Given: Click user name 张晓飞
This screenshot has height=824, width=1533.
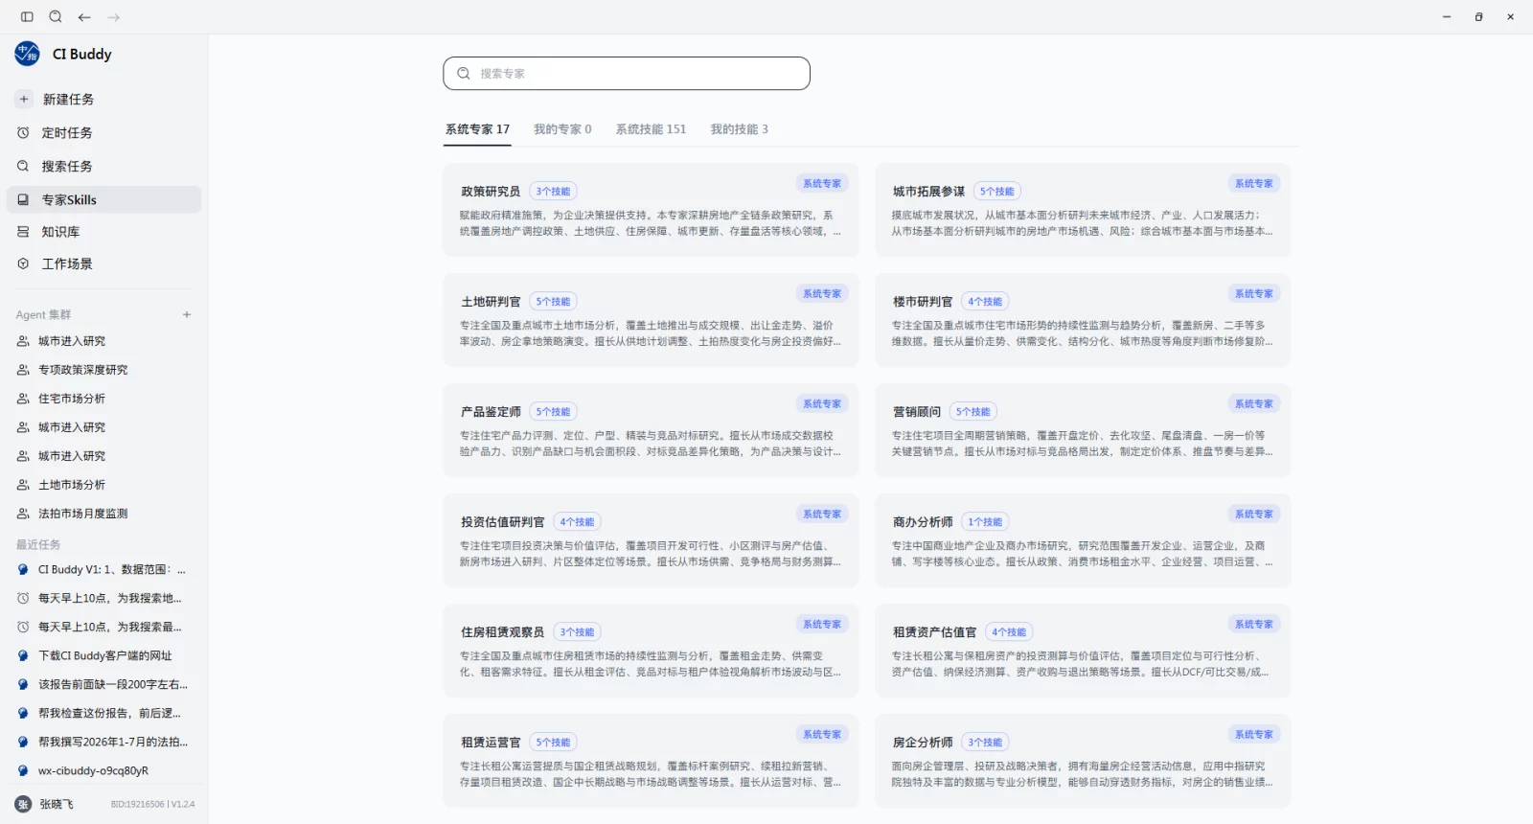Looking at the screenshot, I should 57,804.
